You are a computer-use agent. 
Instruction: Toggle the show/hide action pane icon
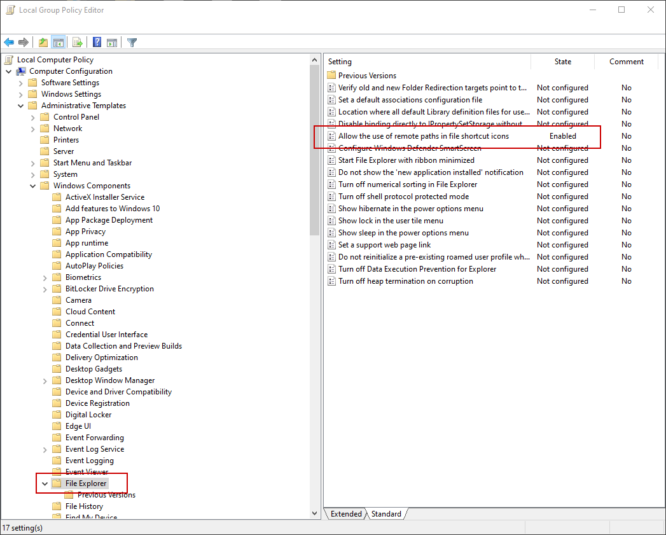pyautogui.click(x=112, y=42)
